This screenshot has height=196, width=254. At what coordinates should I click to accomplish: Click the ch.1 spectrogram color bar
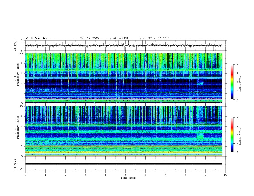(x=232, y=82)
